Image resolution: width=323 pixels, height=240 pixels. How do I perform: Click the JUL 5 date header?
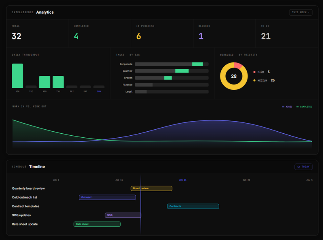(309, 180)
